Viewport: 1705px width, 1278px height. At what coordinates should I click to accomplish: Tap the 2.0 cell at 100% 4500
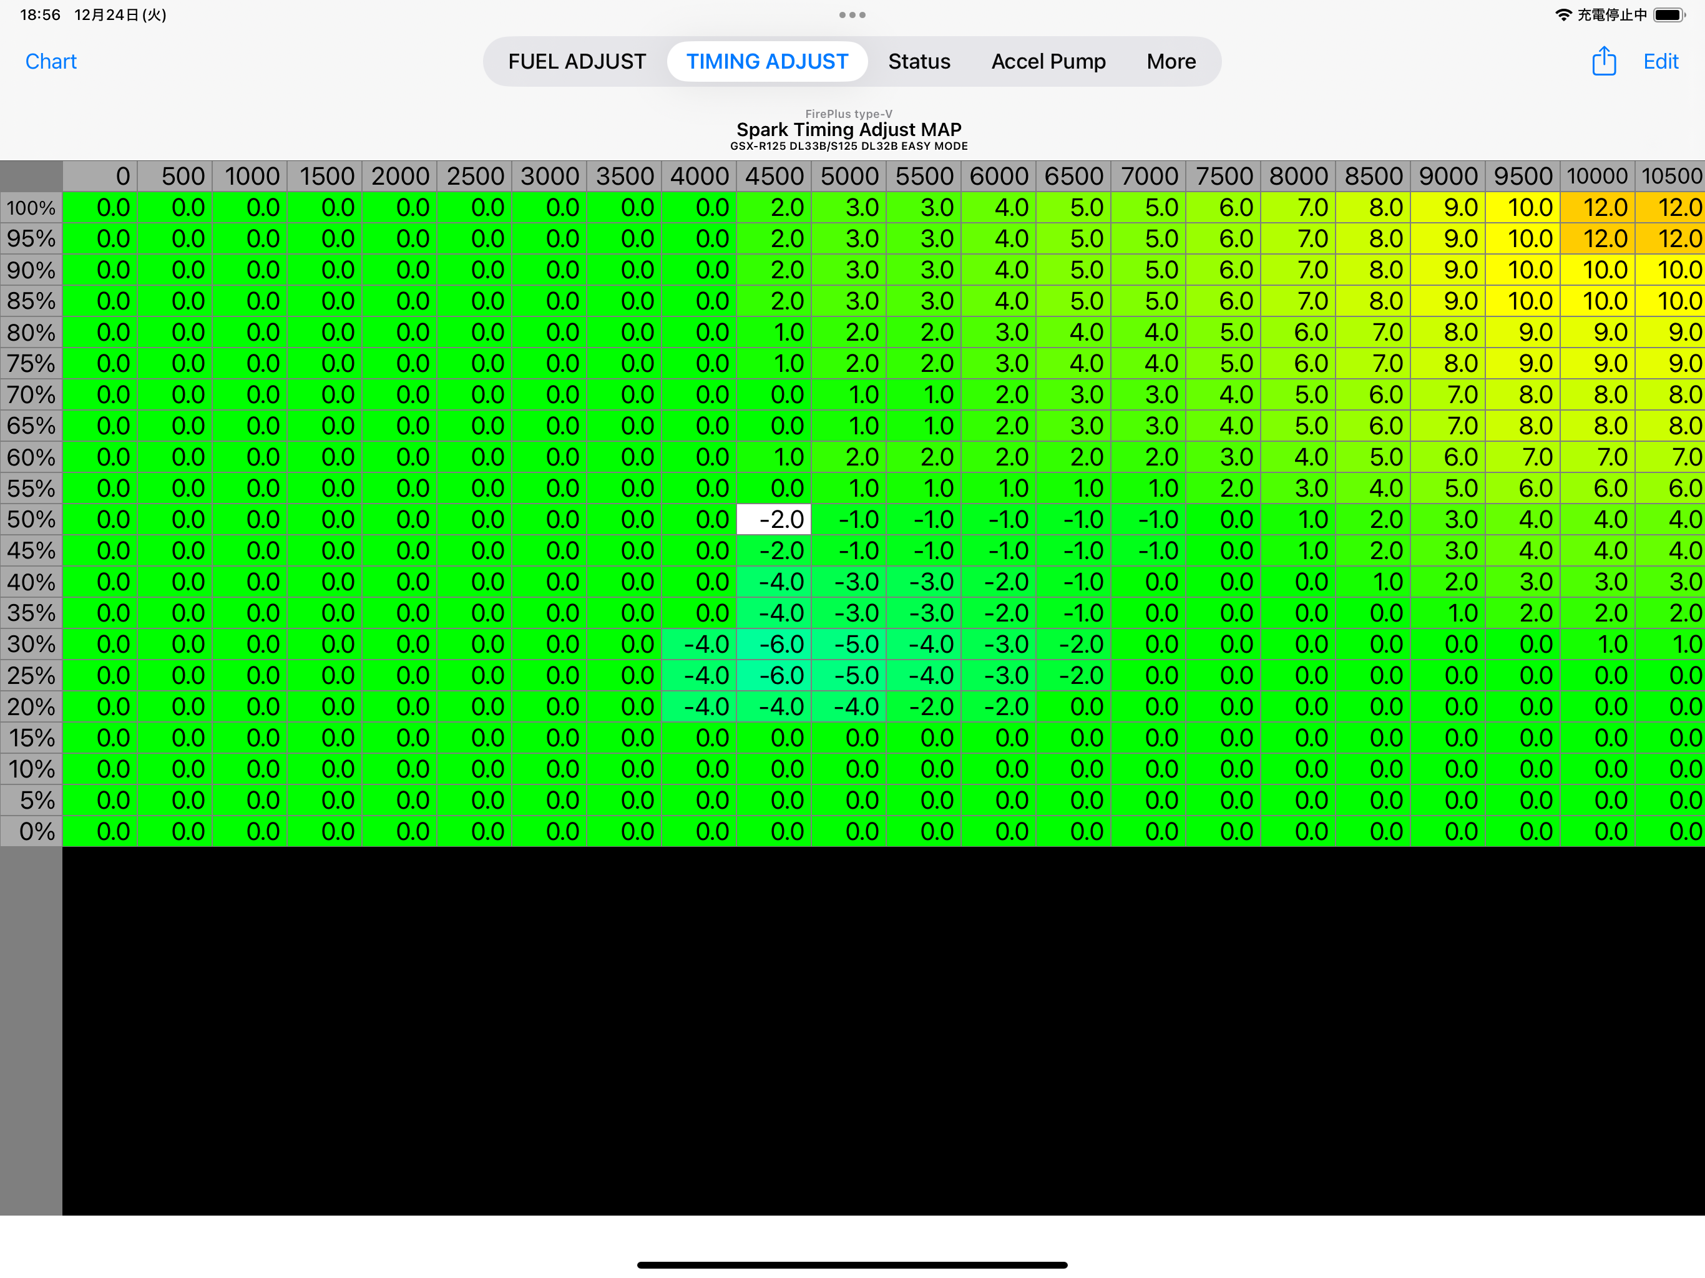(774, 208)
